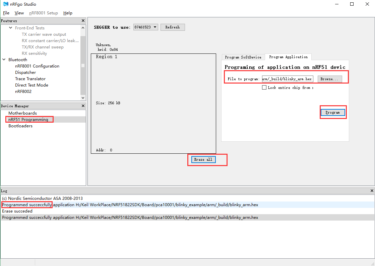Open the SEGGER to use dropdown

click(x=146, y=27)
